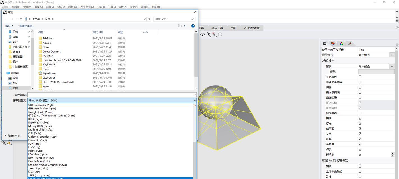Open the 实体(O) menu
Screen dimensions: 399x179
pyautogui.click(x=61, y=7)
